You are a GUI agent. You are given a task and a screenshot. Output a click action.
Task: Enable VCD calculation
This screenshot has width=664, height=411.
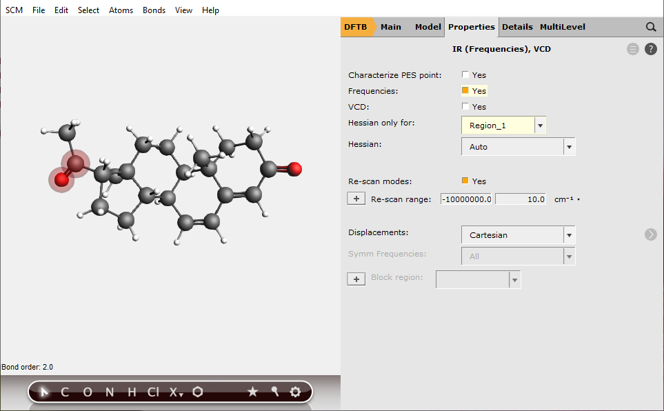tap(465, 107)
